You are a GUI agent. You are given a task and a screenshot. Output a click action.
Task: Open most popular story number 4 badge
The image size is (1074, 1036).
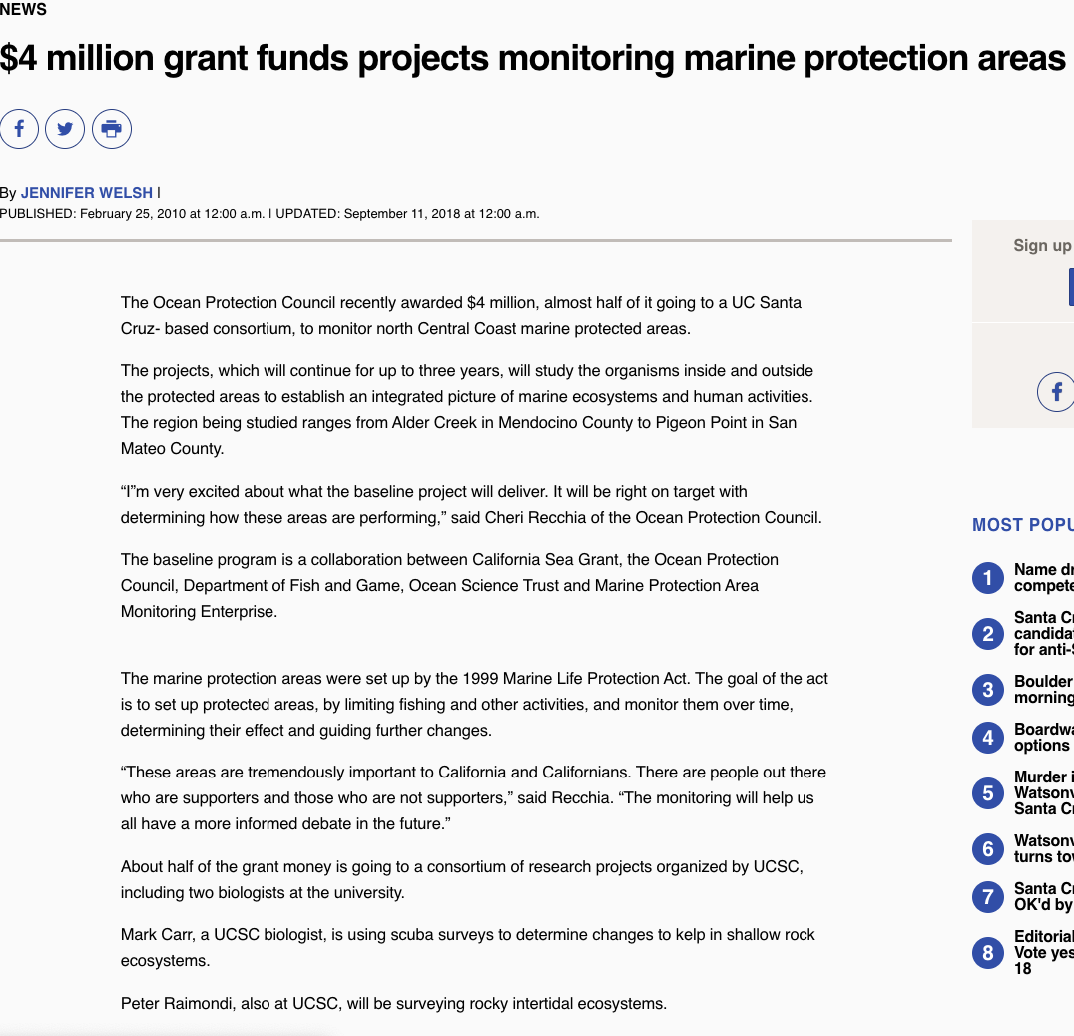coord(988,738)
